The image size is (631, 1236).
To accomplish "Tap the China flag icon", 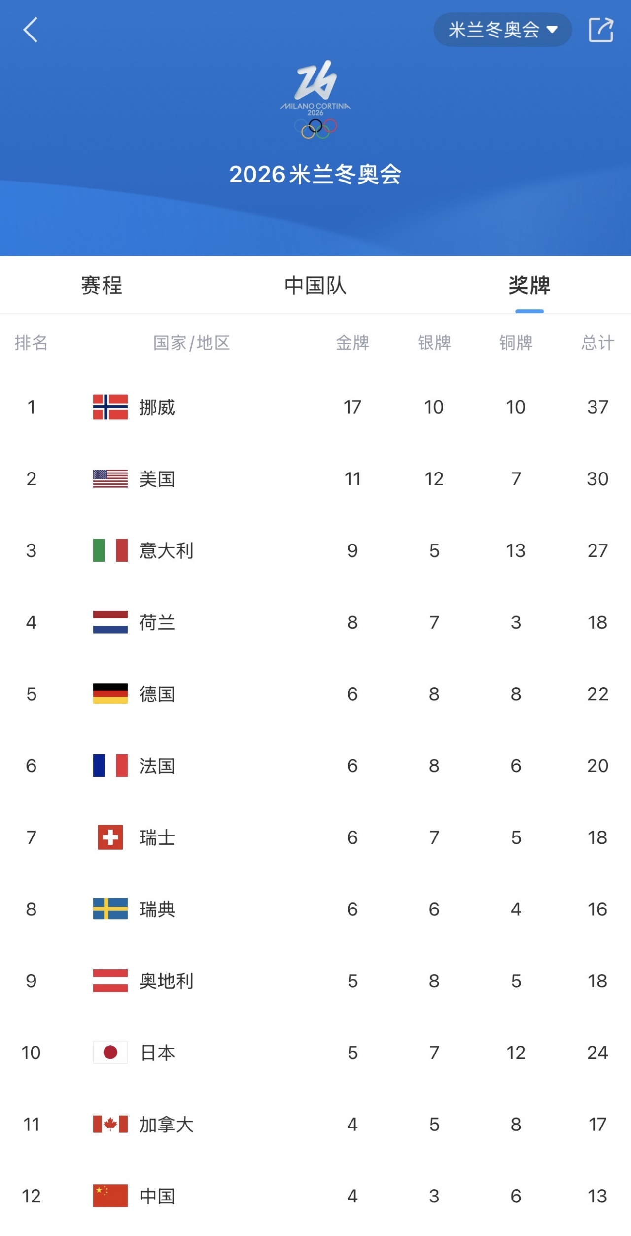I will click(x=110, y=1196).
